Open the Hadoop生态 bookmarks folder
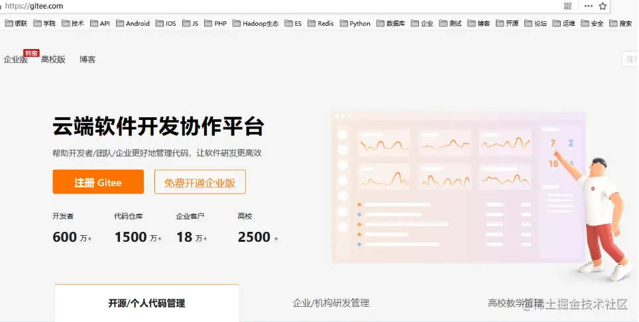Image resolution: width=639 pixels, height=322 pixels. (255, 23)
